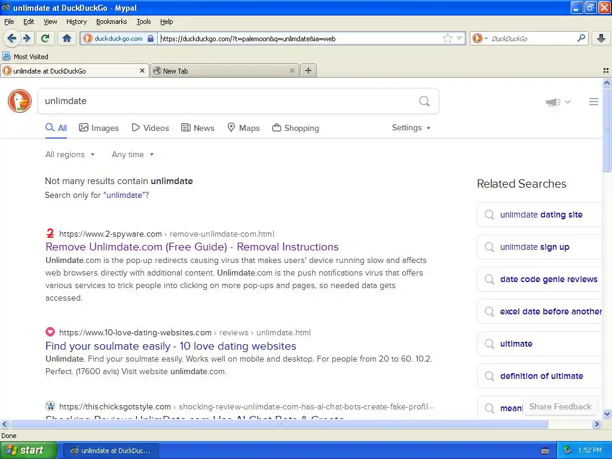Click the thischicksgotstyle favicon
612x459 pixels.
50,406
